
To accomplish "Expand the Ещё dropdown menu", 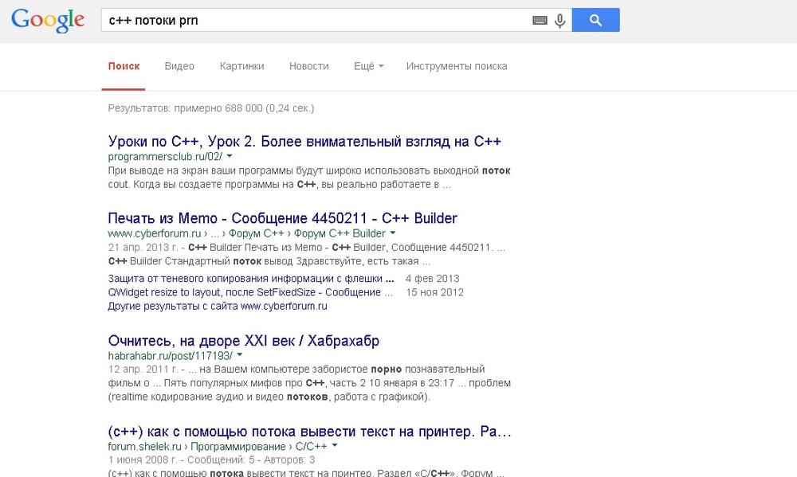I will (368, 66).
